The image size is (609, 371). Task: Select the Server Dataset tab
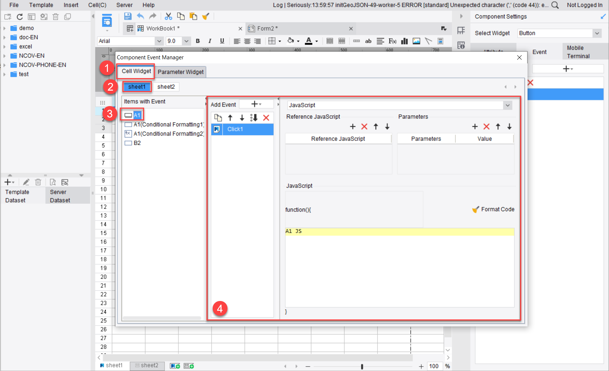click(x=67, y=196)
